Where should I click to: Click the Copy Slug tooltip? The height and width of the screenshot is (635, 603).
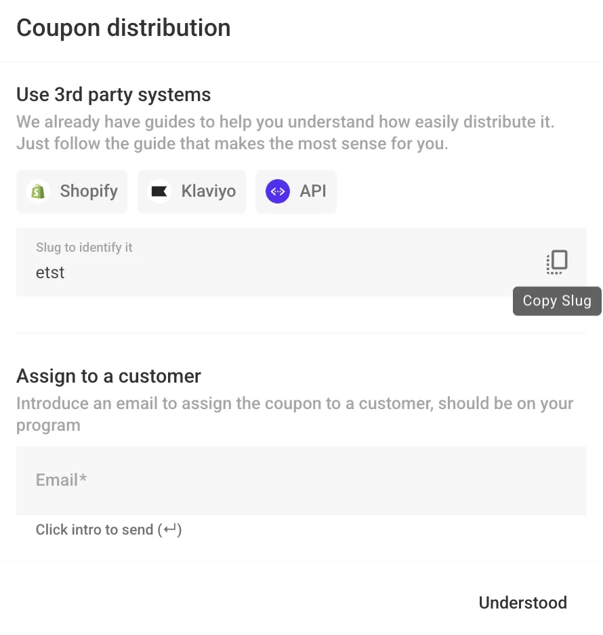pos(557,301)
